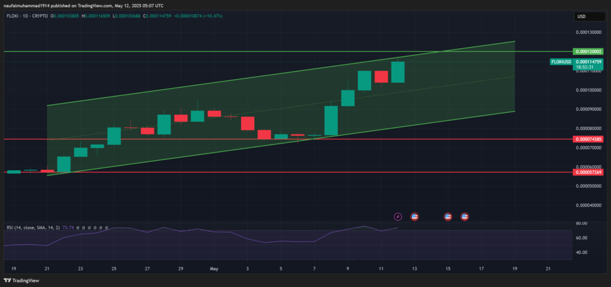The height and width of the screenshot is (287, 611).
Task: Click the FLOKIUSD symbol price label
Action: [561, 62]
